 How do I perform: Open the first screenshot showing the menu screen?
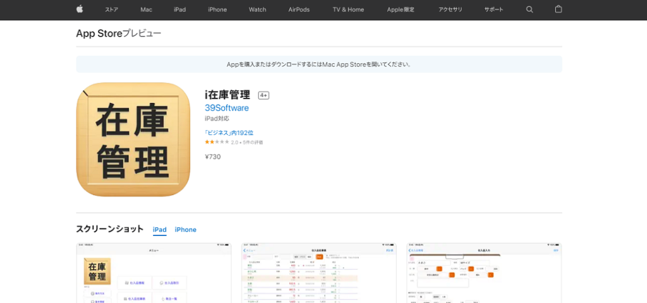coord(154,273)
